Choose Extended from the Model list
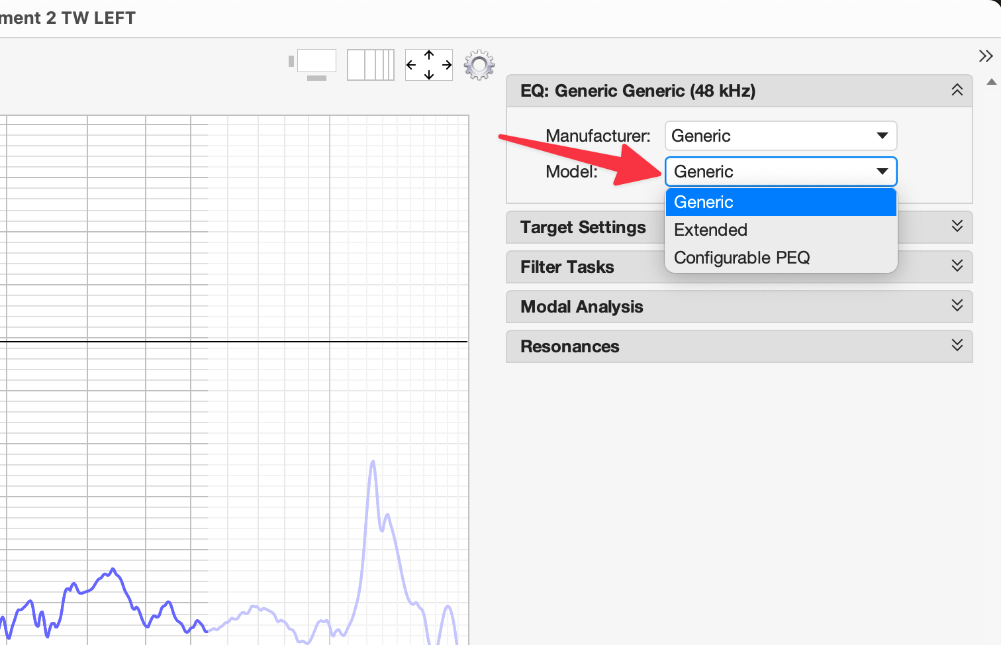 click(710, 230)
